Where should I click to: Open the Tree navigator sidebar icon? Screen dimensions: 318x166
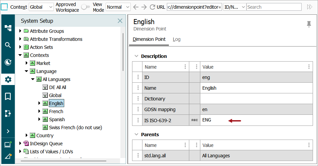(x=8, y=27)
